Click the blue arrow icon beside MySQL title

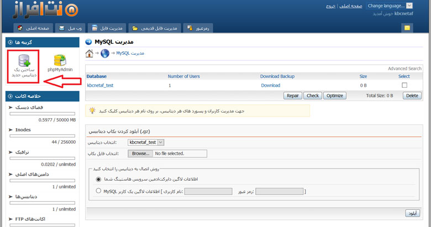pos(88,42)
